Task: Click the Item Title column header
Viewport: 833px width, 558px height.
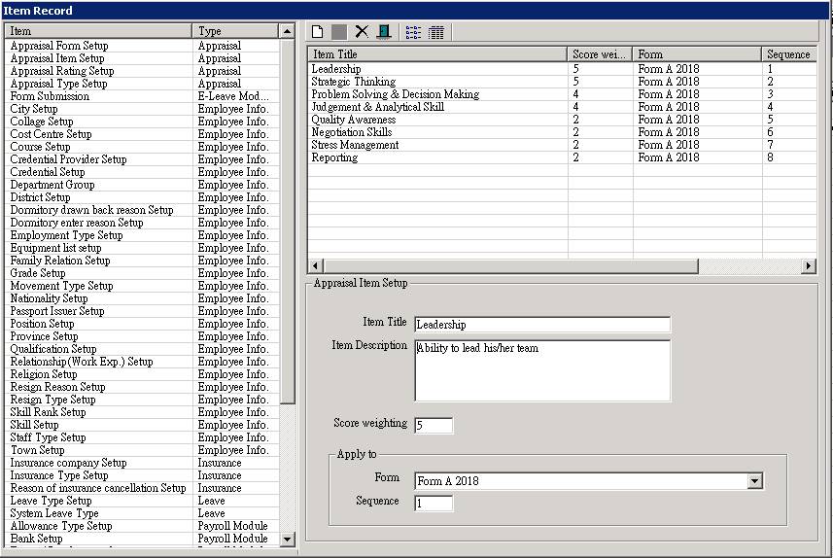Action: coord(437,54)
